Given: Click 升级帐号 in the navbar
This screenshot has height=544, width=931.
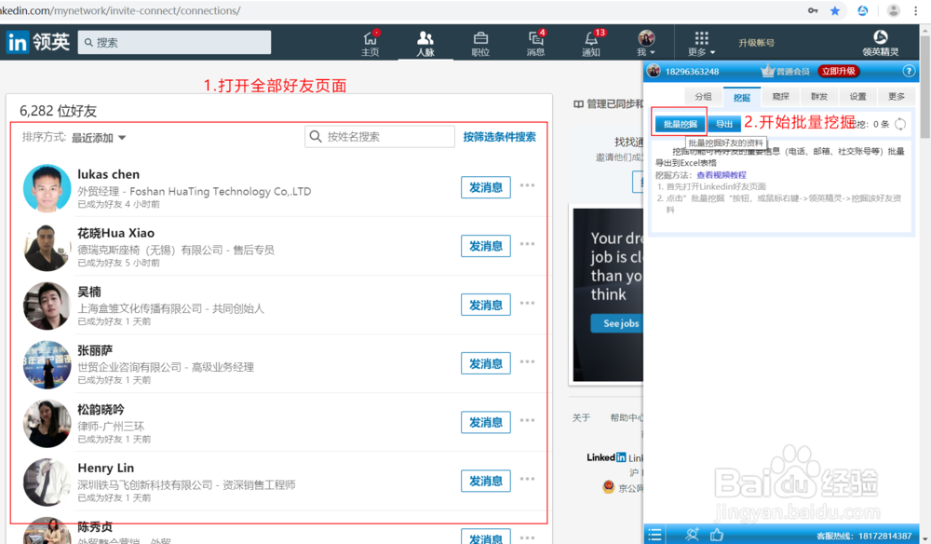Looking at the screenshot, I should 756,43.
